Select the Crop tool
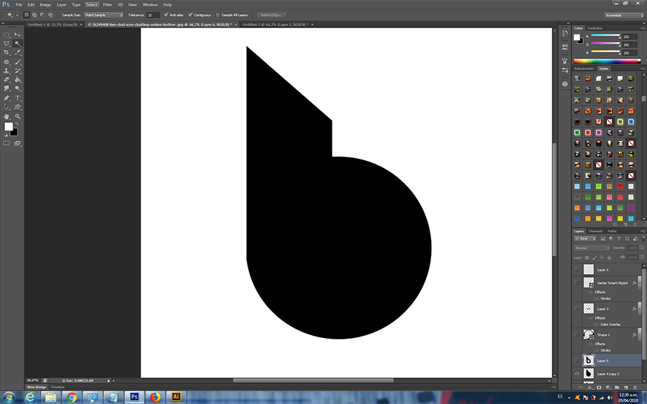 (x=6, y=52)
